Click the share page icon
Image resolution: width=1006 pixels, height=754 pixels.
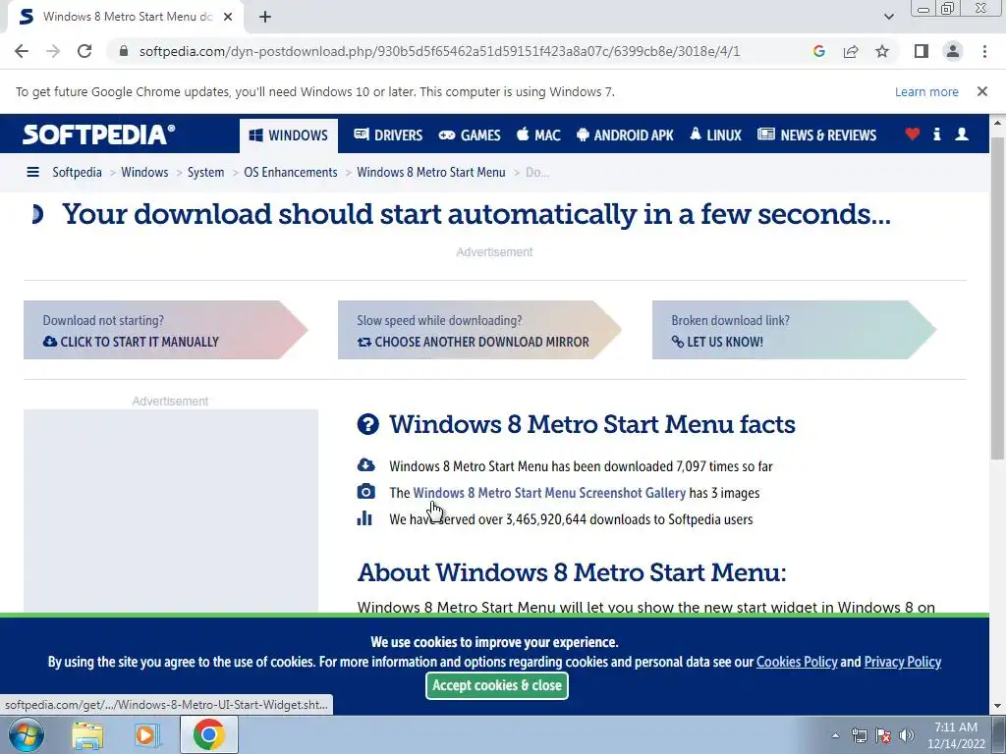851,51
